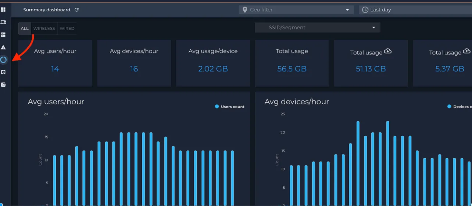Toggle the Devices count legend item
472x206 pixels.
coord(460,107)
